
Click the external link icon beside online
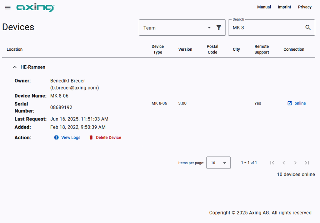click(x=290, y=103)
